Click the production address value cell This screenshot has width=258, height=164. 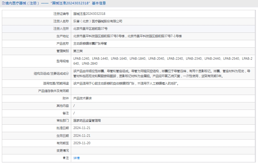pyautogui.click(x=127, y=36)
